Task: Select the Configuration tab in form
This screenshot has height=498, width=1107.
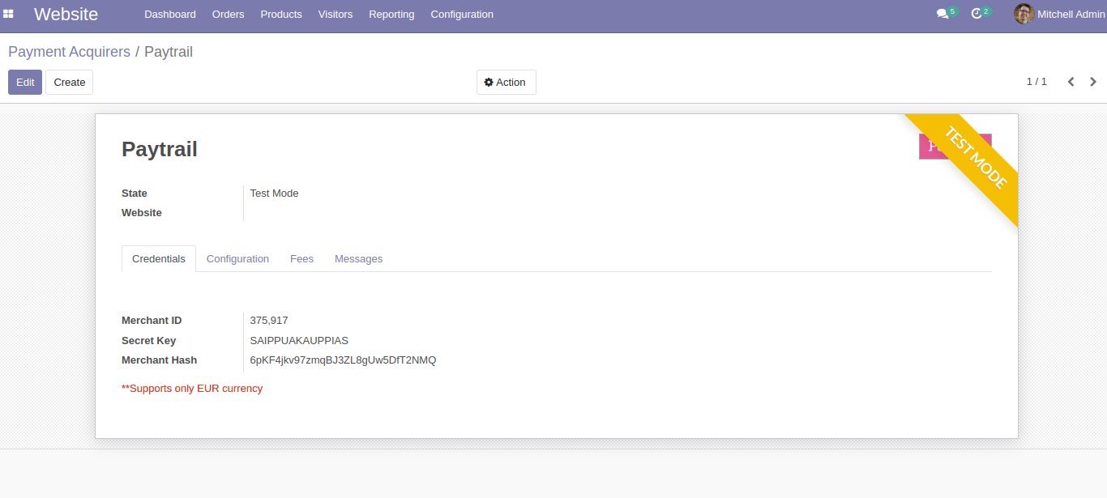Action: pos(237,259)
